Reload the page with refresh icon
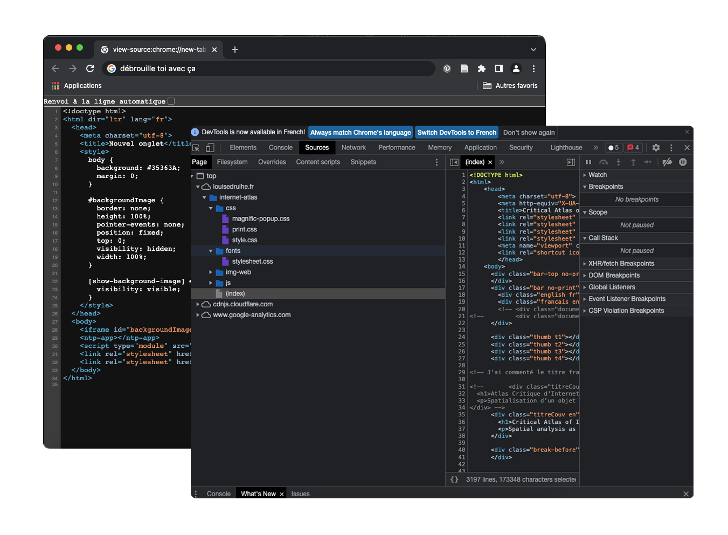This screenshot has width=728, height=535. point(90,68)
